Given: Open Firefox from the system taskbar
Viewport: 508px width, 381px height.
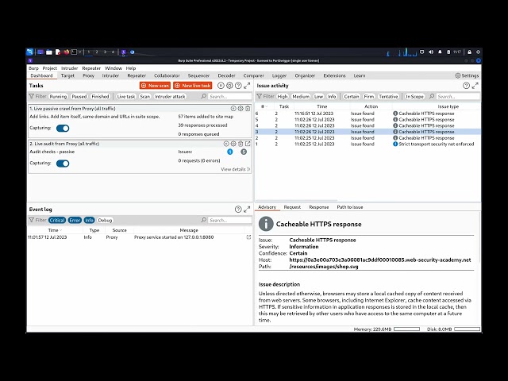Looking at the screenshot, I should click(66, 52).
